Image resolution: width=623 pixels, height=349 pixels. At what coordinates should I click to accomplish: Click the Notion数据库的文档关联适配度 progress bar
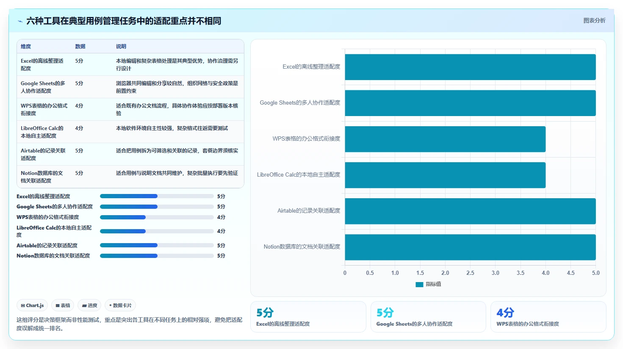(x=157, y=256)
